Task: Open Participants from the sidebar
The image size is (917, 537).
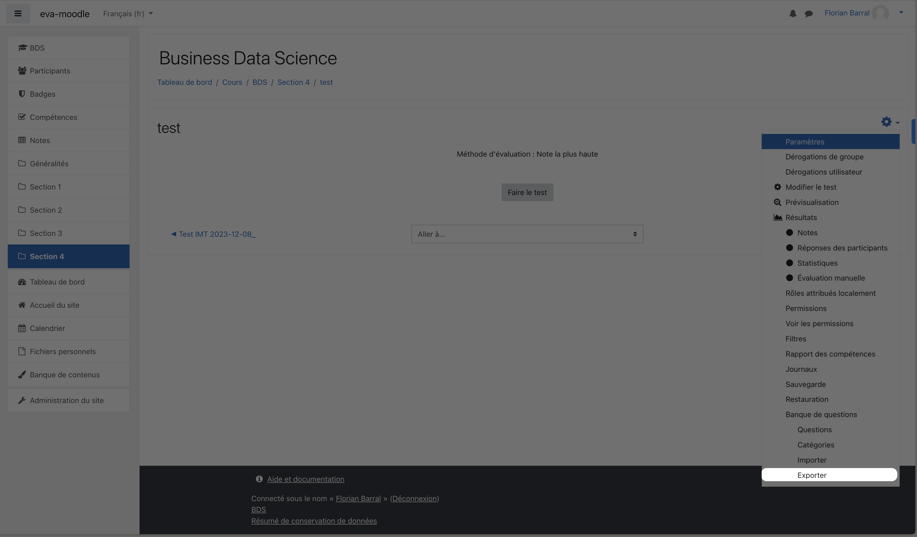Action: (x=50, y=71)
